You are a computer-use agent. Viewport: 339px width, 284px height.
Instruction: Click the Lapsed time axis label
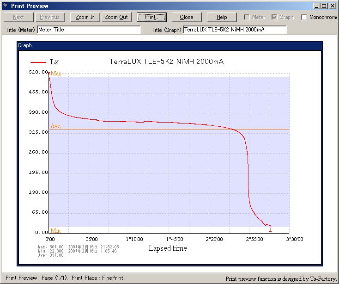(168, 248)
